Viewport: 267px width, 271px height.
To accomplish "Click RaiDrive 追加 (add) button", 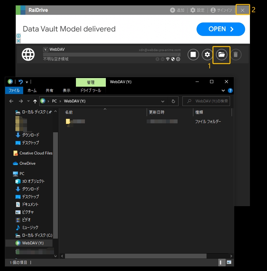I will point(177,10).
